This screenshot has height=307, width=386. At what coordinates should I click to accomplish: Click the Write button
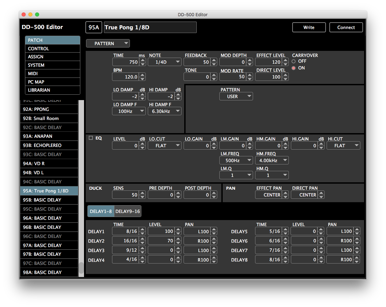309,27
